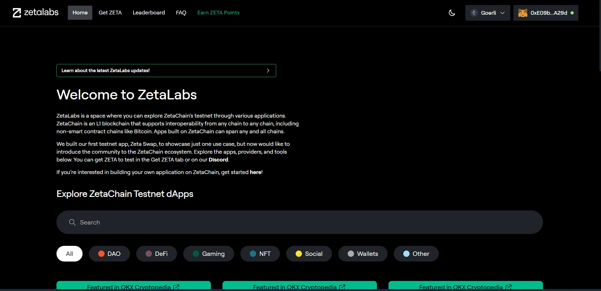This screenshot has height=291, width=601.
Task: Click the updates banner chevron arrow
Action: click(268, 71)
